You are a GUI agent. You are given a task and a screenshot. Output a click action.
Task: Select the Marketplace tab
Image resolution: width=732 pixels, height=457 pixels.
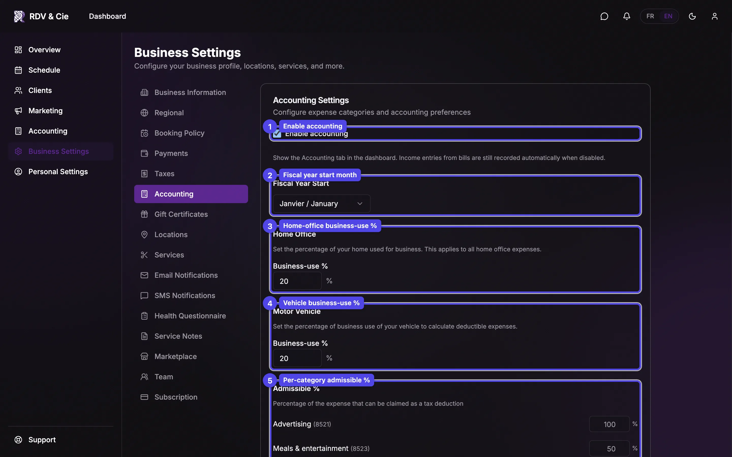pyautogui.click(x=191, y=356)
